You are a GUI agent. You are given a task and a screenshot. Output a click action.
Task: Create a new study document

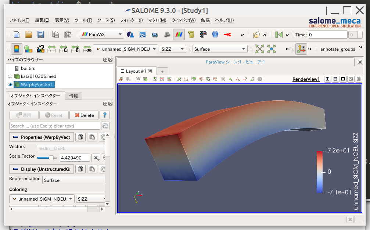point(17,35)
